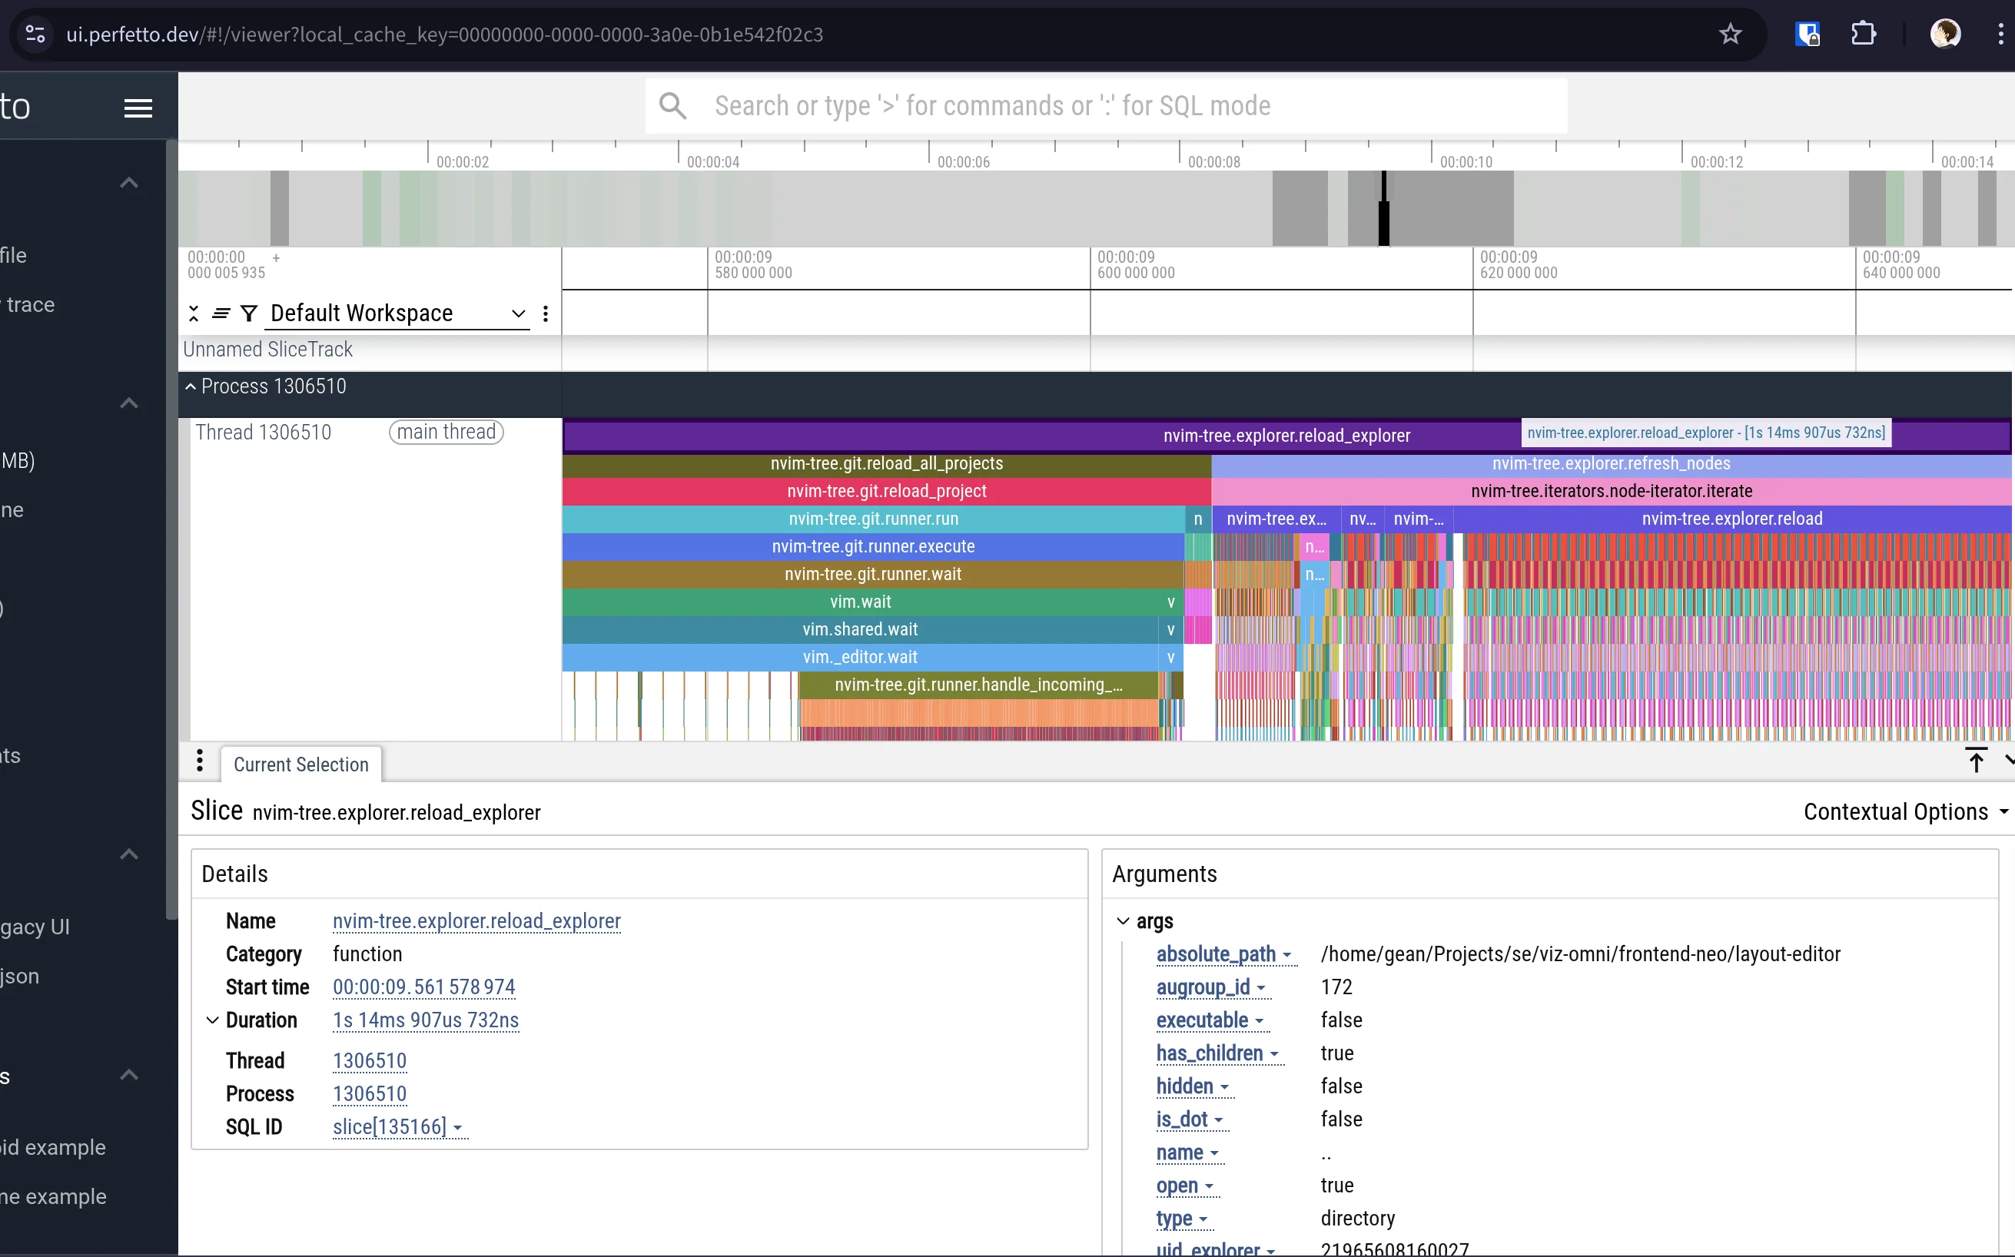Select the nvim-tree.explorer.refresh_nodes slice
Viewport: 2015px width, 1257px height.
[x=1611, y=464]
